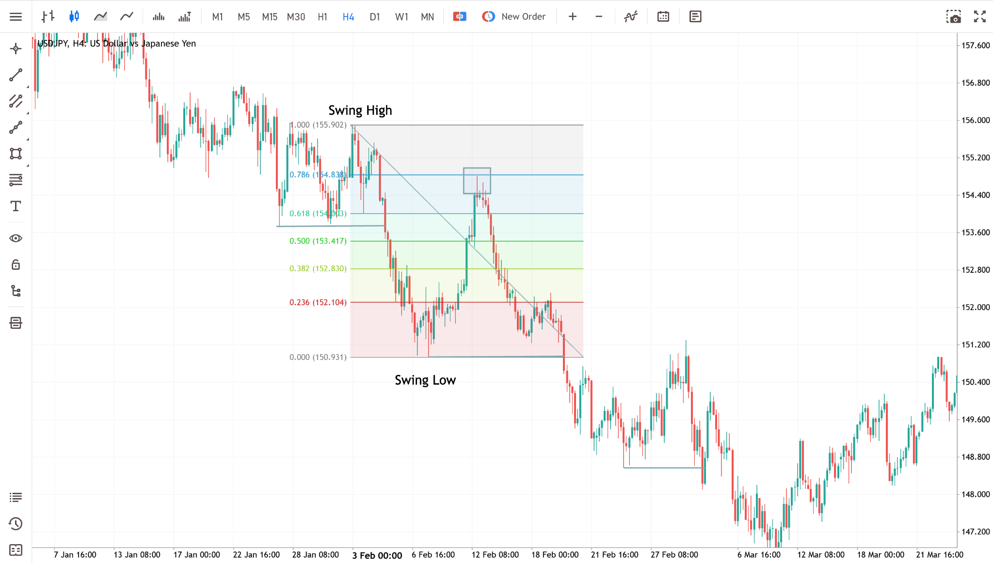Click the 148.000 price axis label
The width and height of the screenshot is (993, 563).
pyautogui.click(x=976, y=494)
